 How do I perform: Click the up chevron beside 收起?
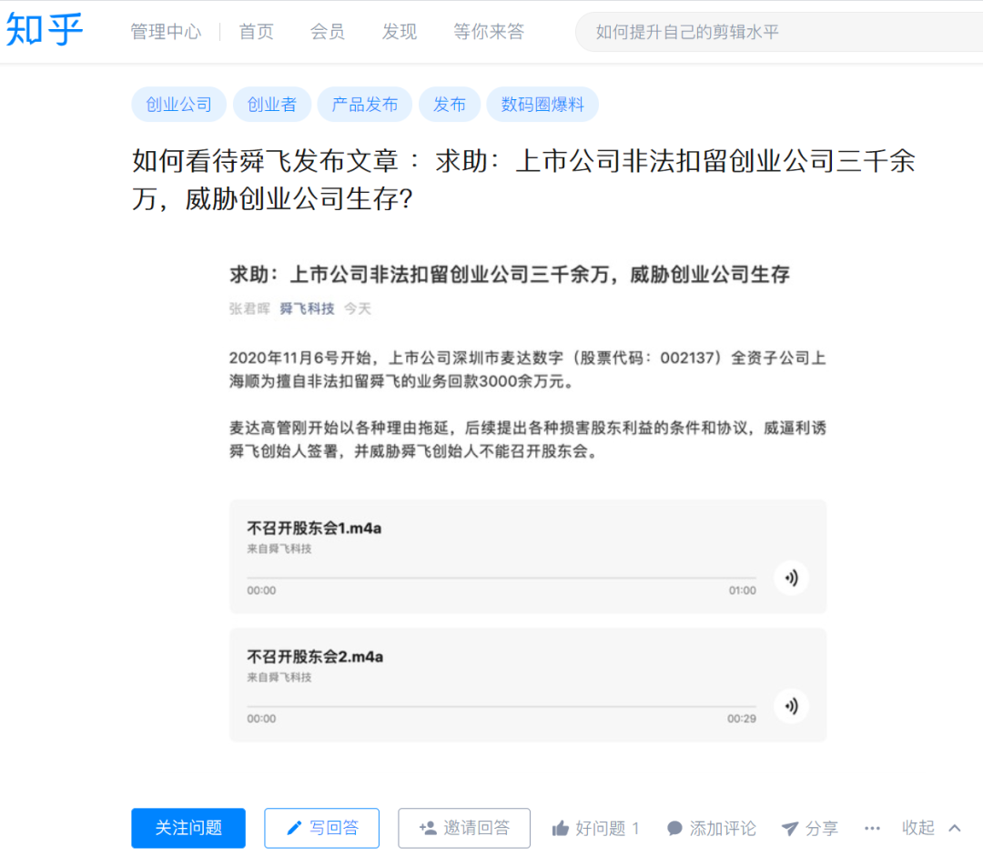[x=954, y=828]
